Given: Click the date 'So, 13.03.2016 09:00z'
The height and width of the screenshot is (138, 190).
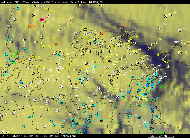Looking at the screenshot, I should (x=17, y=136).
